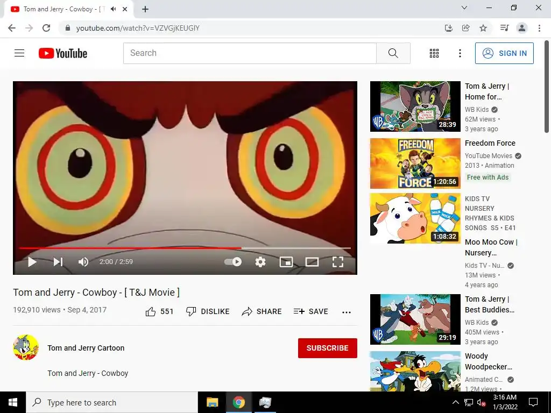Open the Freedom Force movie thumbnail
Viewport: 551px width, 413px height.
point(415,163)
